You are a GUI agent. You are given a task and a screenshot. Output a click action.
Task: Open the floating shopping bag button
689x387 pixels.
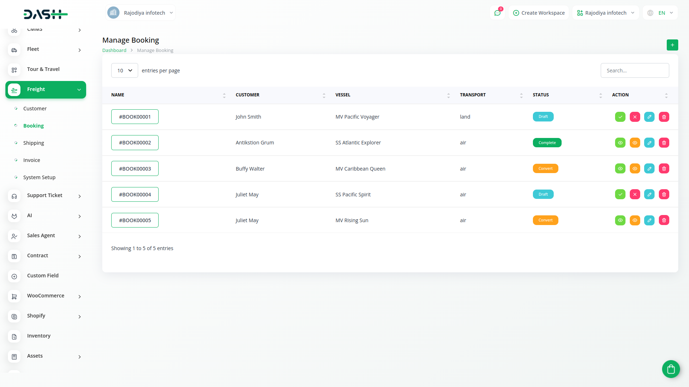click(x=671, y=369)
